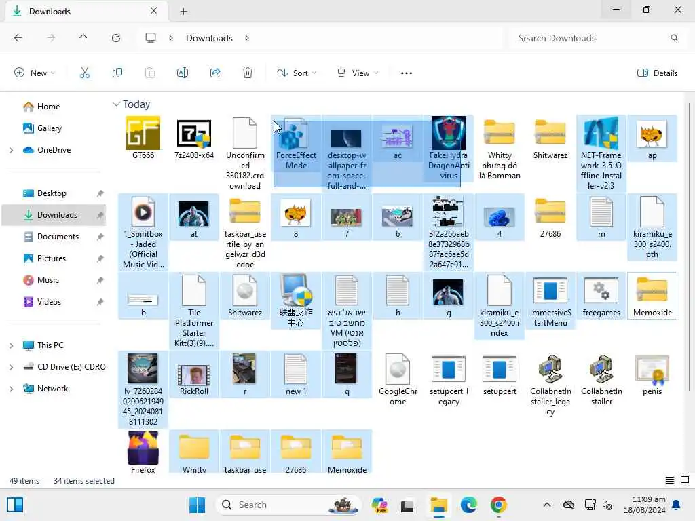Open the chevron before Downloads breadcrumb
Viewport: 695px width, 521px height.
click(171, 38)
